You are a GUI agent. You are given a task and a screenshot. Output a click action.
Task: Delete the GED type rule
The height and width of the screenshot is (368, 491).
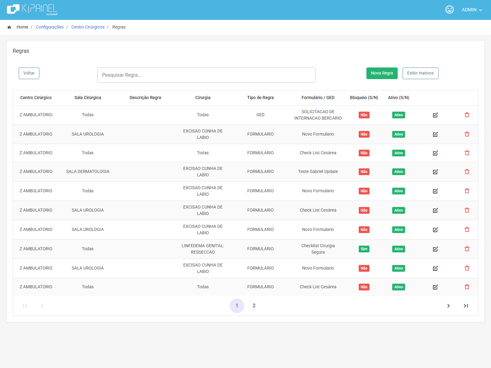pos(467,115)
